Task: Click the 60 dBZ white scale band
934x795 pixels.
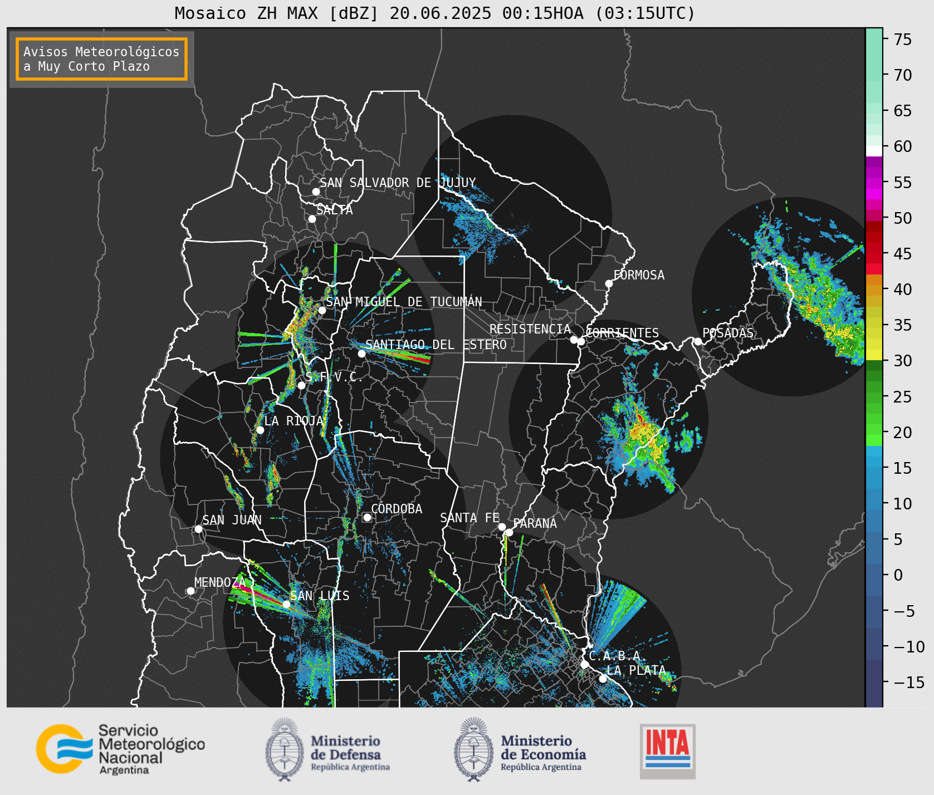Action: click(874, 150)
